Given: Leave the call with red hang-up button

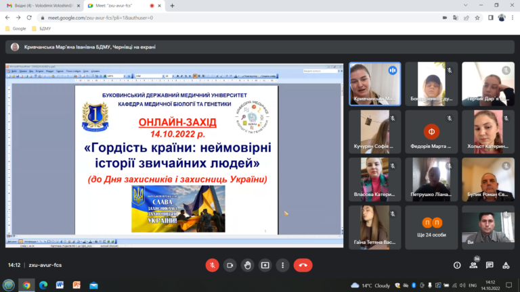Looking at the screenshot, I should click(303, 265).
